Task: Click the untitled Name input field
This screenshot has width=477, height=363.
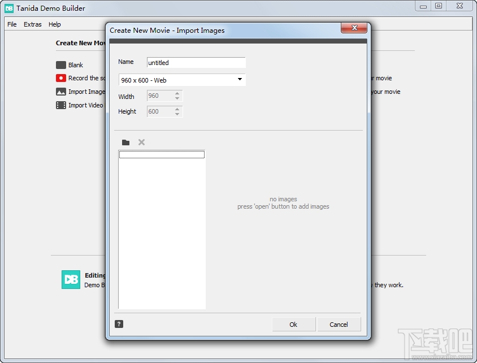Action: [x=196, y=62]
